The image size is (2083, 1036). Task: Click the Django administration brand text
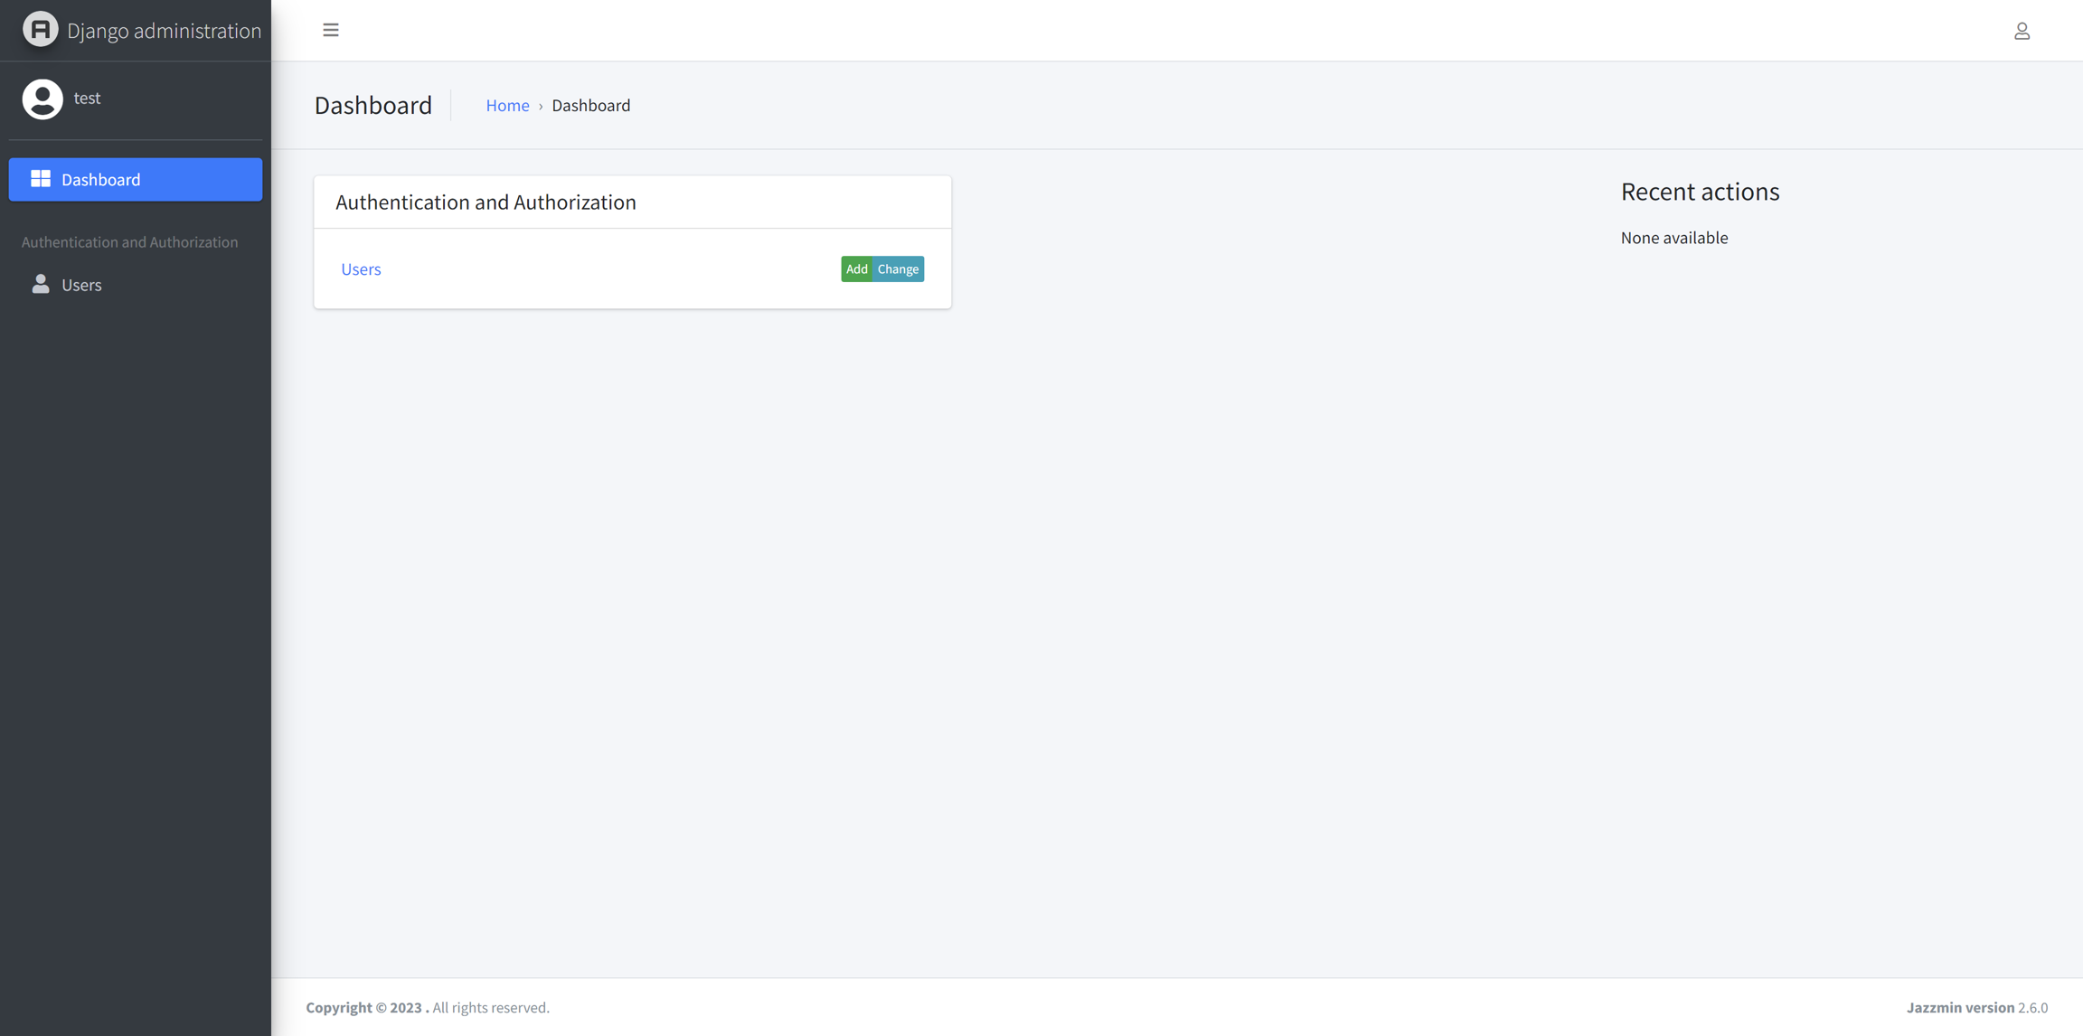(164, 31)
